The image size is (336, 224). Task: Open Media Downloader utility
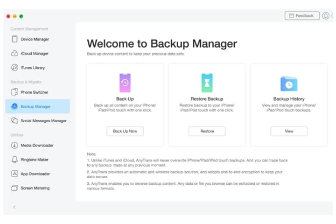pyautogui.click(x=37, y=145)
